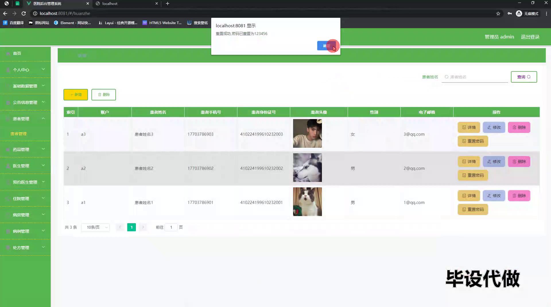Open a new browser tab with plus icon
551x307 pixels.
point(168,3)
